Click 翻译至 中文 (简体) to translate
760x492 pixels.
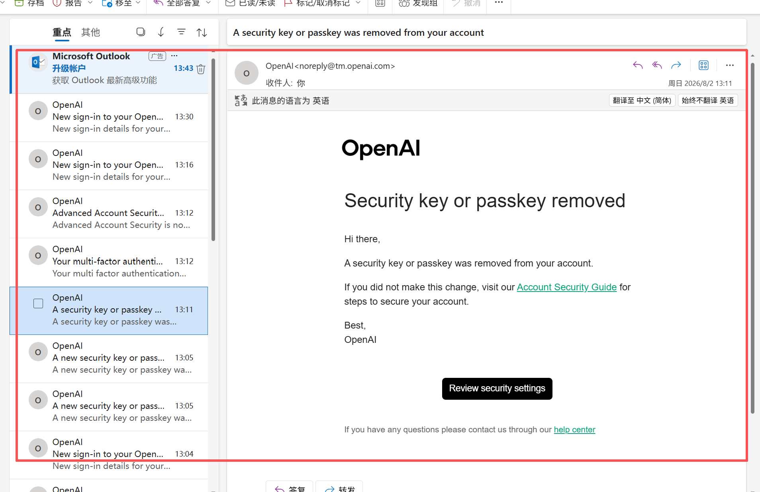(642, 100)
